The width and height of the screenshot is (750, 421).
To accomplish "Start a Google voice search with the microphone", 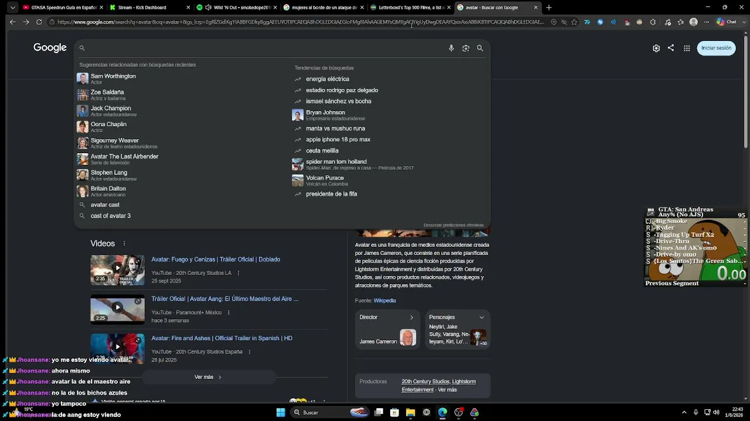I will [x=451, y=48].
